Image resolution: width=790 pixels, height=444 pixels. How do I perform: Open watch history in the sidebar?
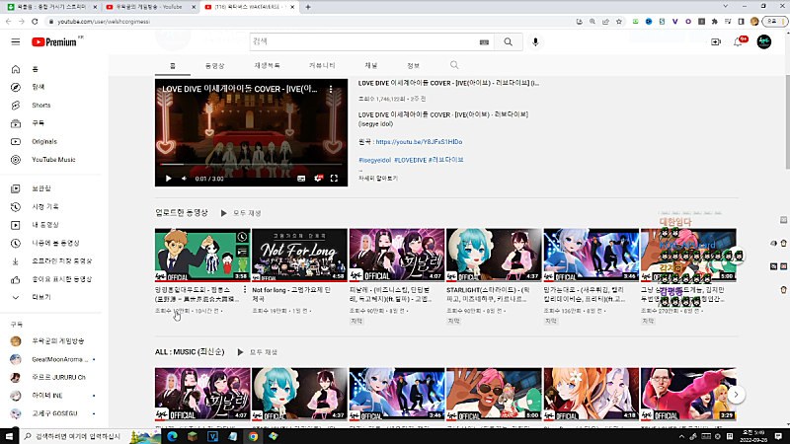pos(50,207)
